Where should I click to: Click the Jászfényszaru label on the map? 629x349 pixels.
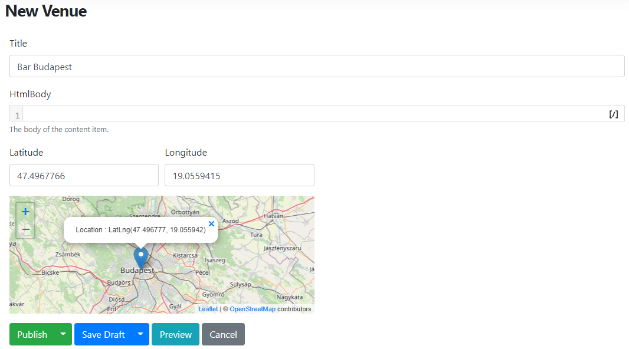pos(282,248)
